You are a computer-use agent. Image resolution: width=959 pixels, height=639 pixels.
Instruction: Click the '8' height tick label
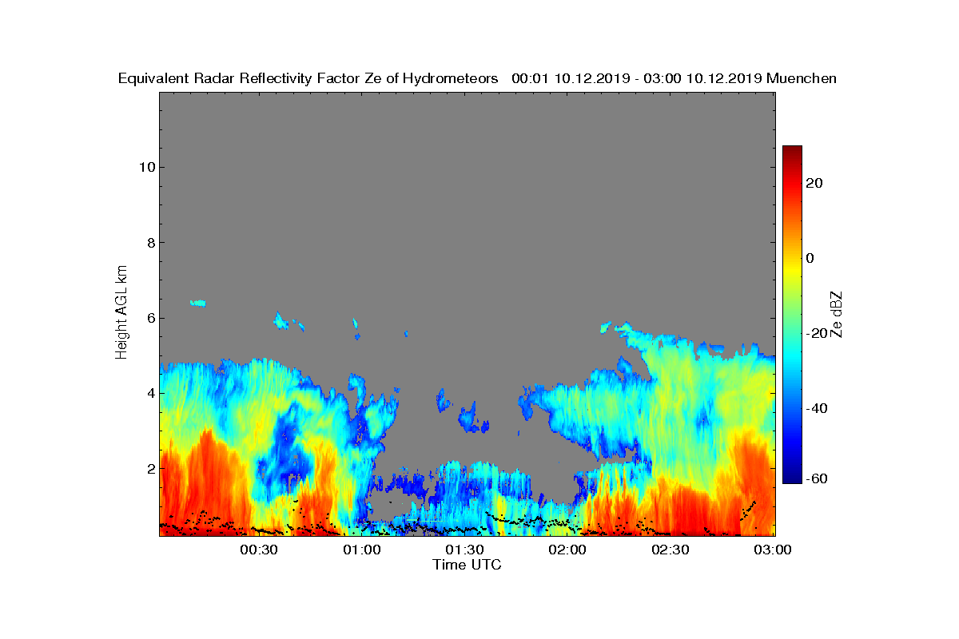coord(149,243)
